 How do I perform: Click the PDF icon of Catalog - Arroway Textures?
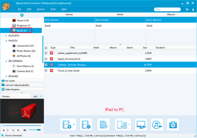[x=52, y=65]
